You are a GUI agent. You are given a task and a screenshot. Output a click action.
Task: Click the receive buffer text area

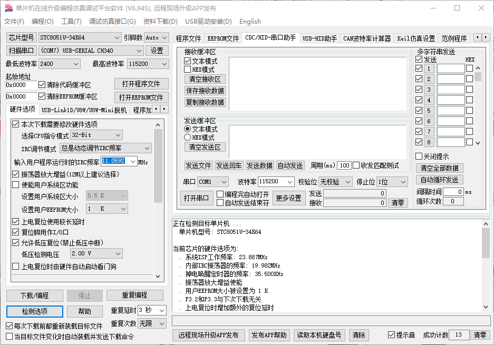tap(317, 84)
